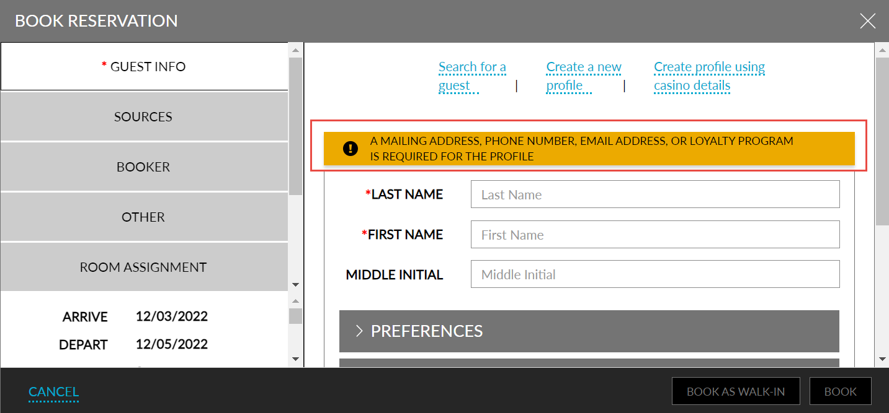Click the FIRST NAME label
Screen dimensions: 889x413
[x=402, y=235]
